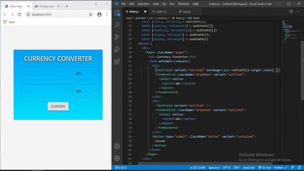Open the notifications bell in status bar
The image size is (304, 171).
coord(299,168)
